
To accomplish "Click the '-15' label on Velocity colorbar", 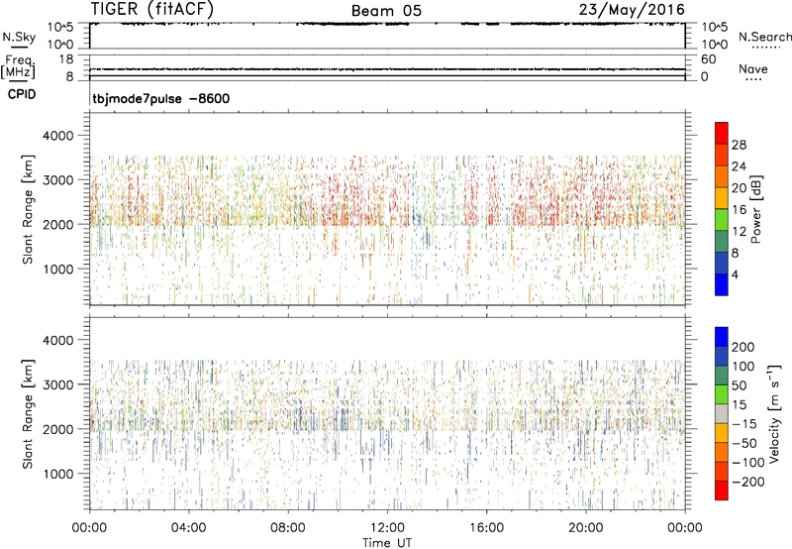I will coord(744,424).
